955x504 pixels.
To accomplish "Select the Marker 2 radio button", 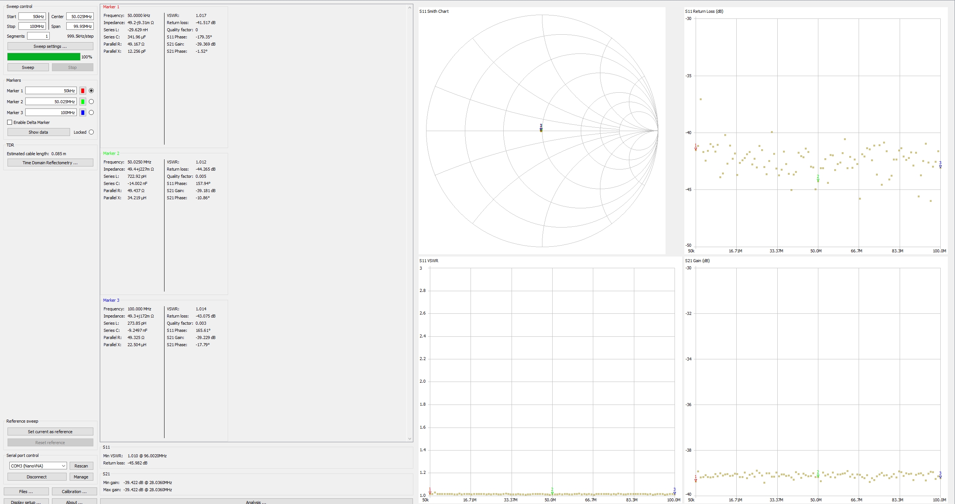I will coord(91,102).
